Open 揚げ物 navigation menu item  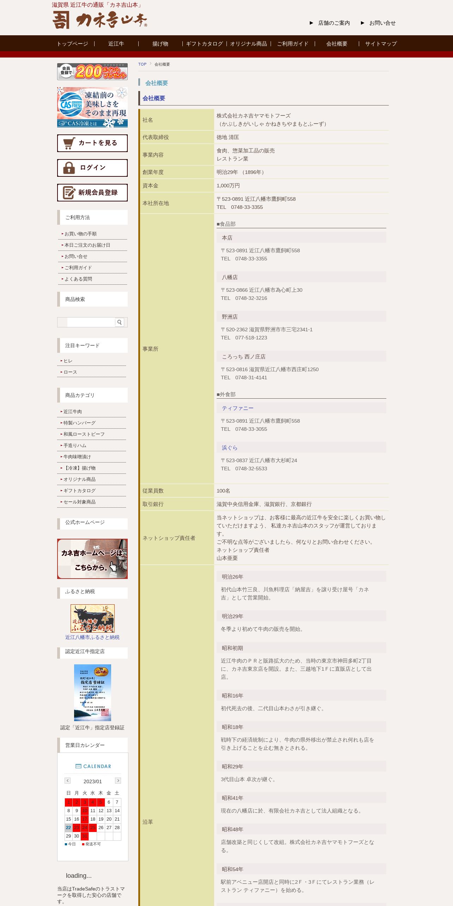coord(160,44)
